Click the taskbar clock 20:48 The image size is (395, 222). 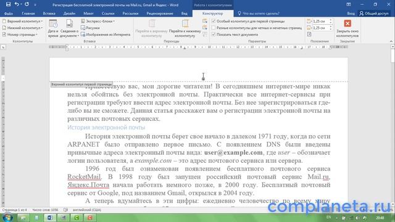click(x=380, y=218)
